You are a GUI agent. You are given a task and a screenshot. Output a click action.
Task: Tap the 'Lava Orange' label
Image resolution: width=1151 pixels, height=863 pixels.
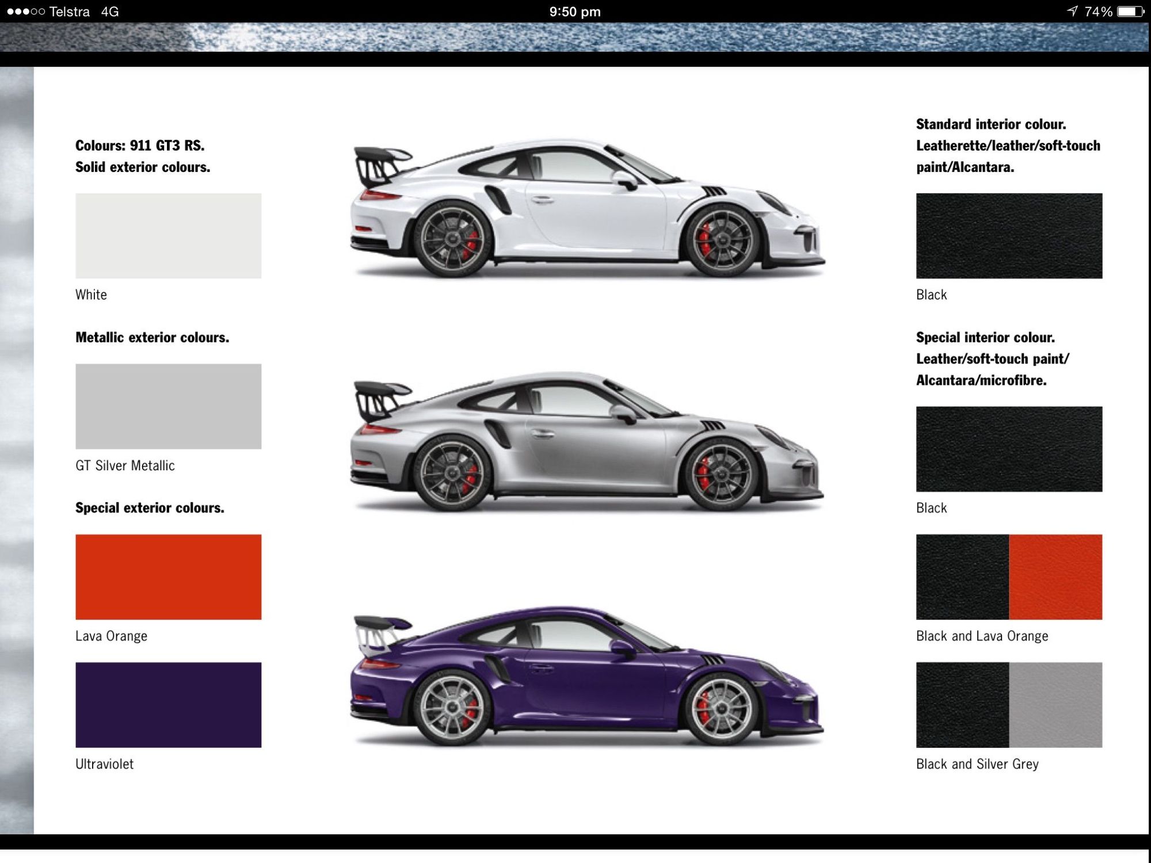click(111, 636)
